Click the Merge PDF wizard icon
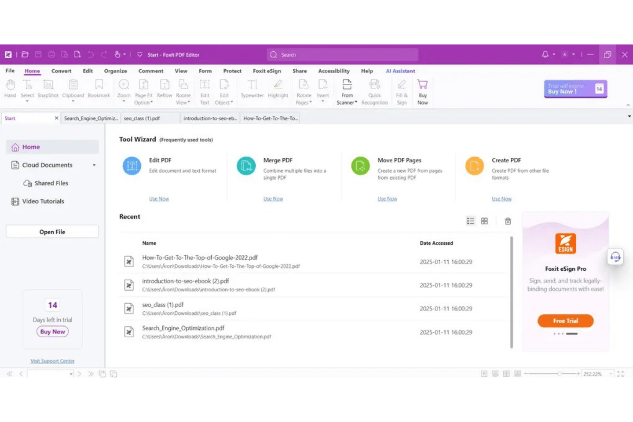This screenshot has width=633, height=422. [246, 166]
